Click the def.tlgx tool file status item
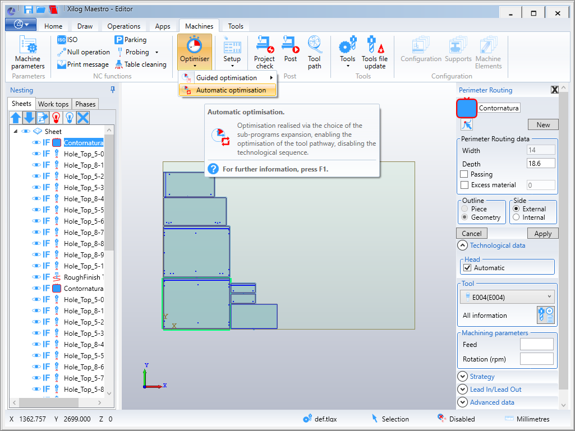575x431 pixels. [320, 419]
